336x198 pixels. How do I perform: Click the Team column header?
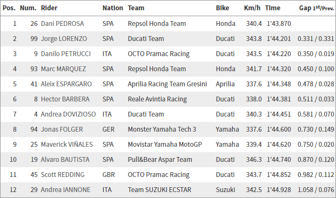pos(136,8)
